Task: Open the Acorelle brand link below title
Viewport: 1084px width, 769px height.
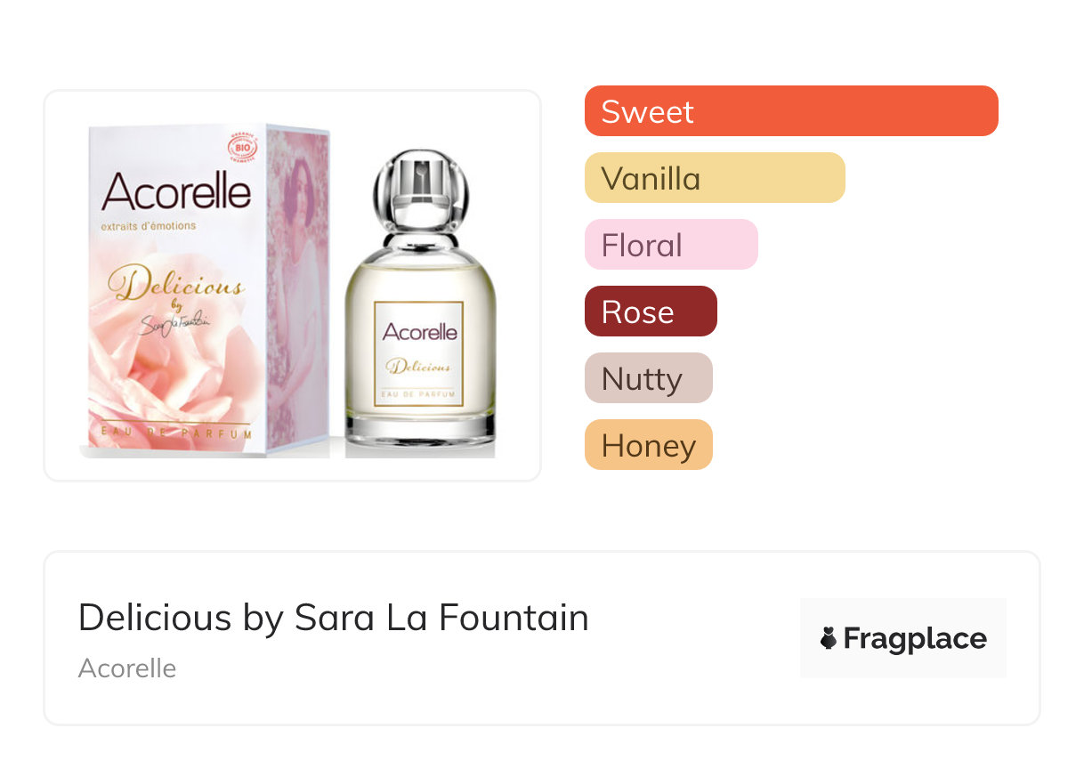Action: [127, 668]
